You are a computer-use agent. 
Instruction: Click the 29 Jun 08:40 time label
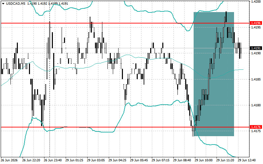tap(182, 160)
